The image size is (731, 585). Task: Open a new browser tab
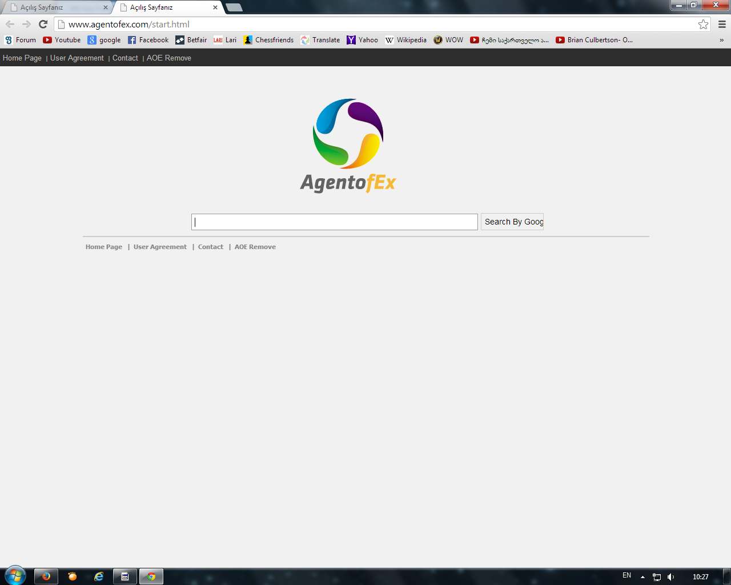pos(234,7)
